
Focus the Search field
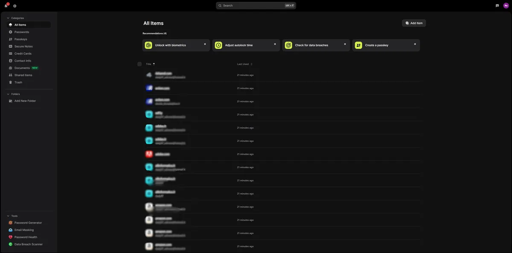click(256, 6)
